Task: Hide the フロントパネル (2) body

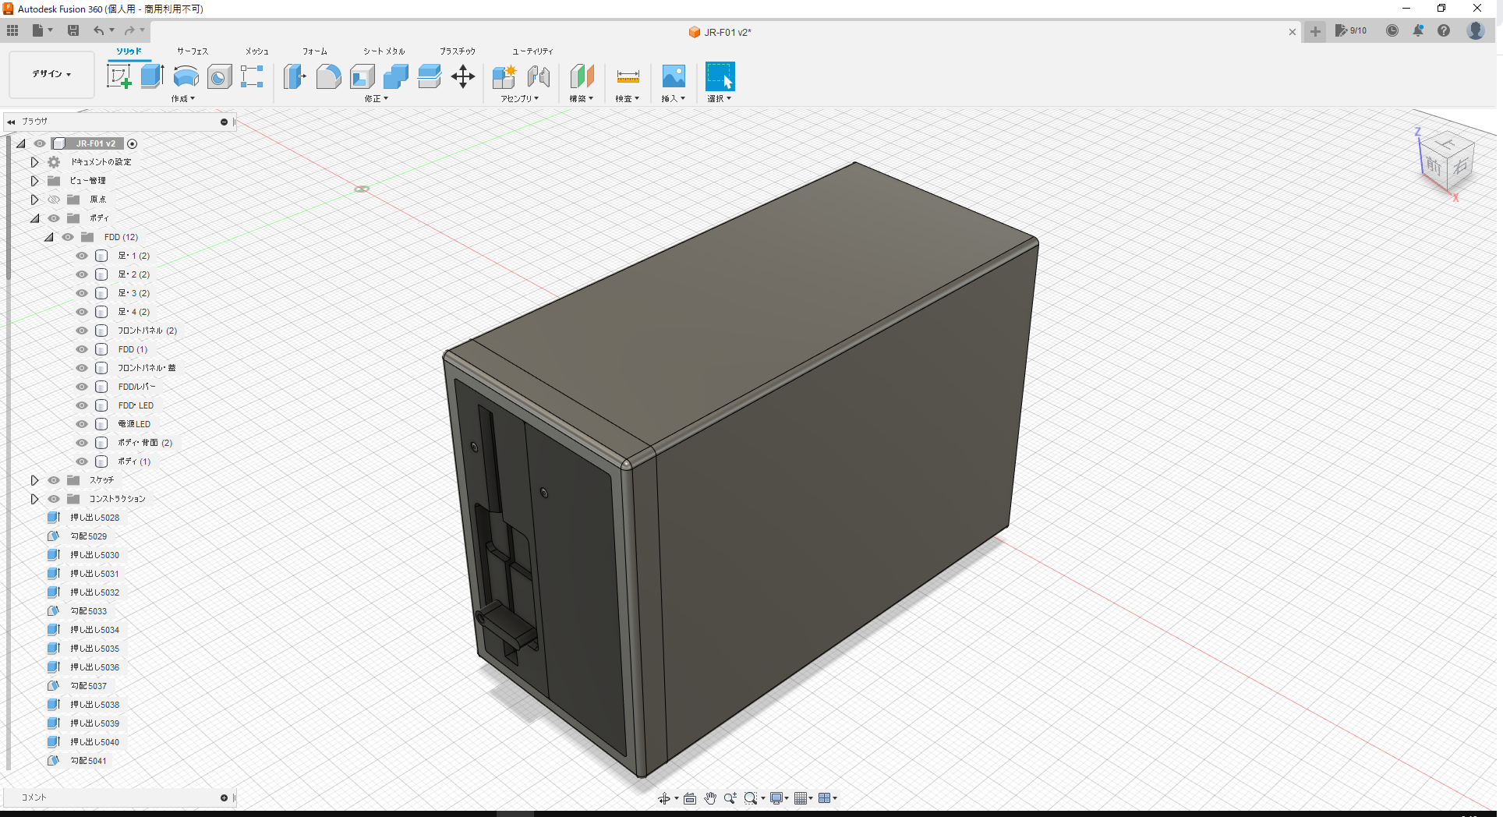Action: [x=81, y=330]
